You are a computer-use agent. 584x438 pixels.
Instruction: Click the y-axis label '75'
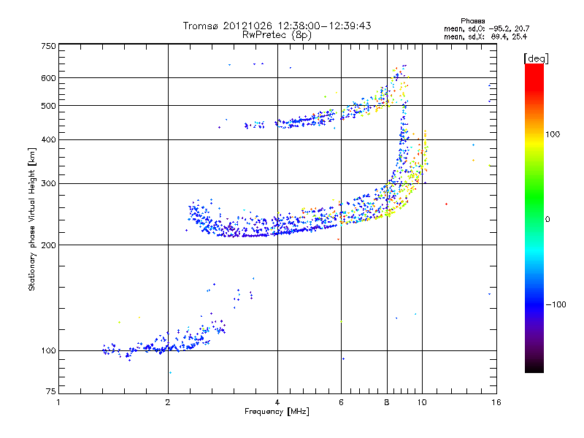(51, 391)
